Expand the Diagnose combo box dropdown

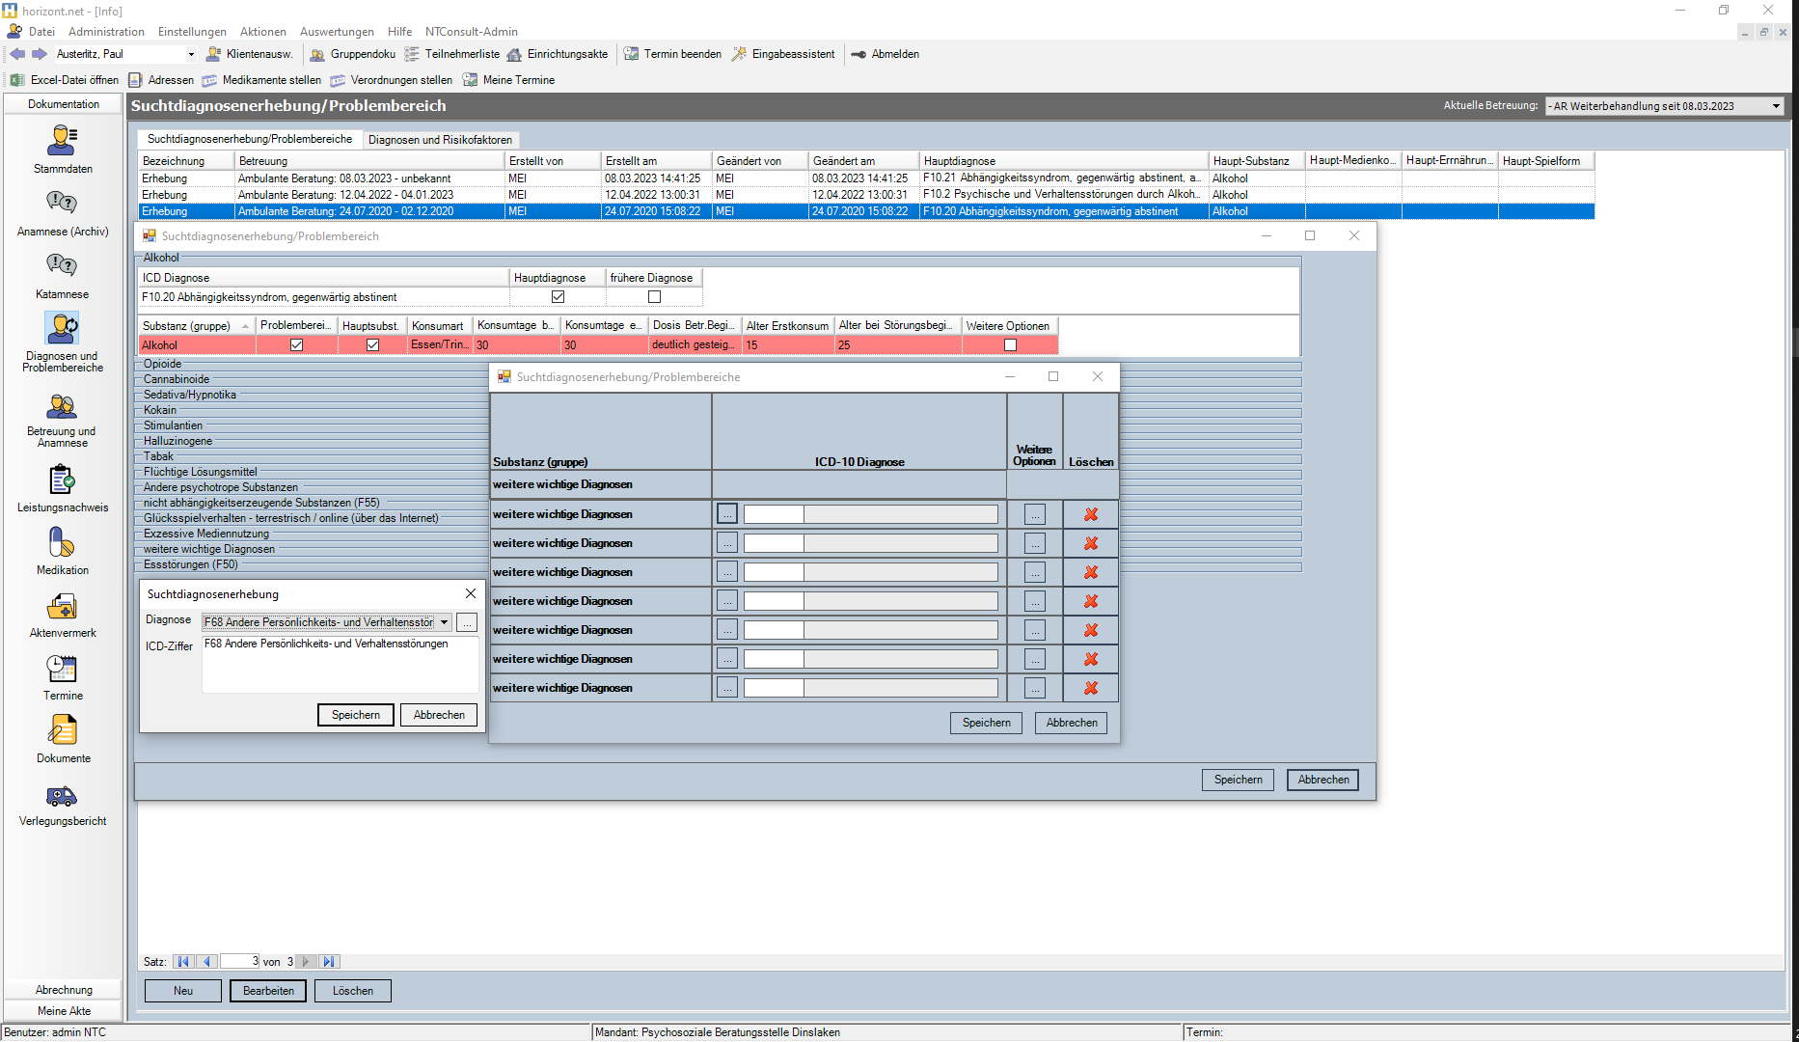pyautogui.click(x=444, y=622)
